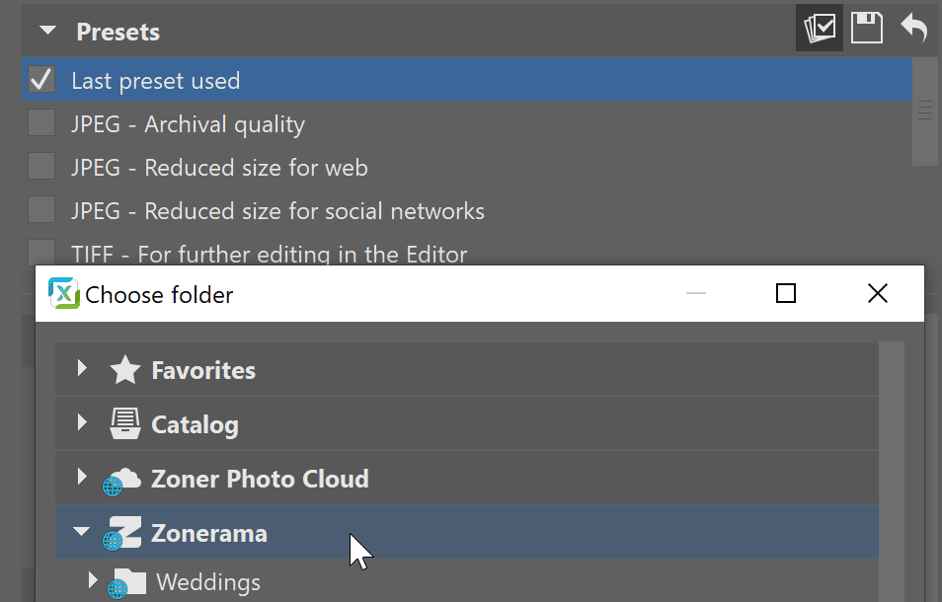Select Zoner Photo Cloud in folder tree
Viewport: 942px width, 602px height.
pos(260,479)
